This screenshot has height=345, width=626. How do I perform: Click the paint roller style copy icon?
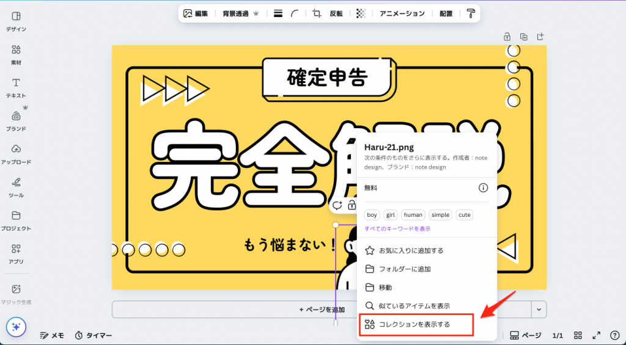coord(470,13)
